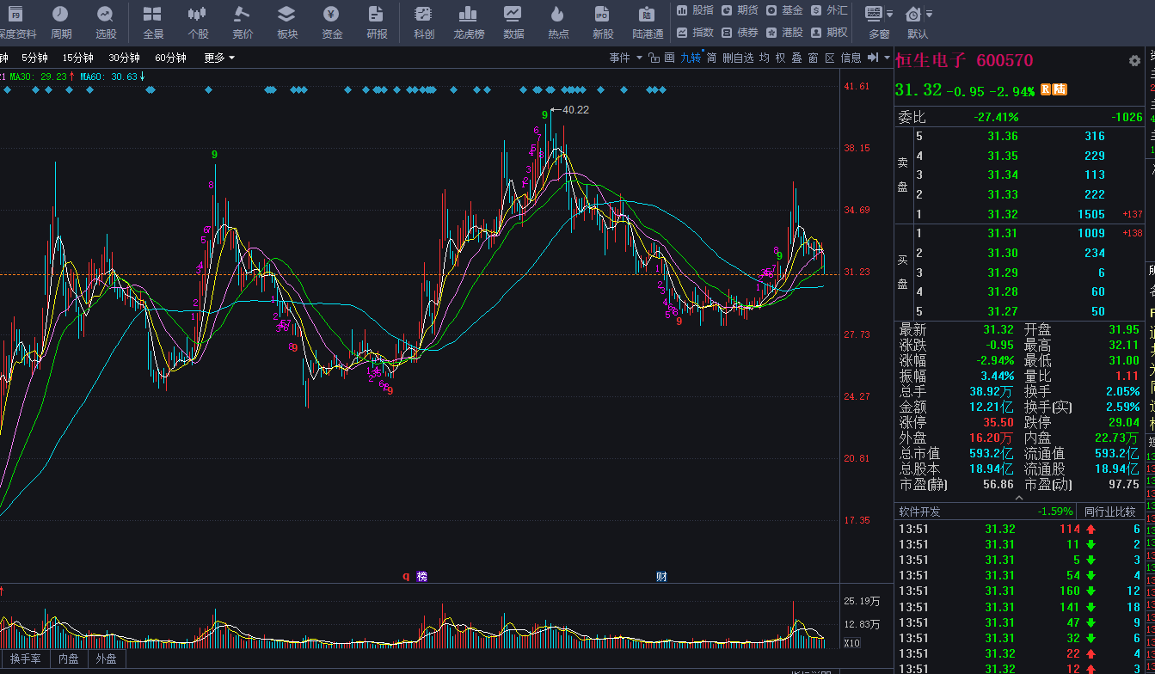The height and width of the screenshot is (674, 1155).
Task: Switch to 30分钟 period tab
Action: 124,58
